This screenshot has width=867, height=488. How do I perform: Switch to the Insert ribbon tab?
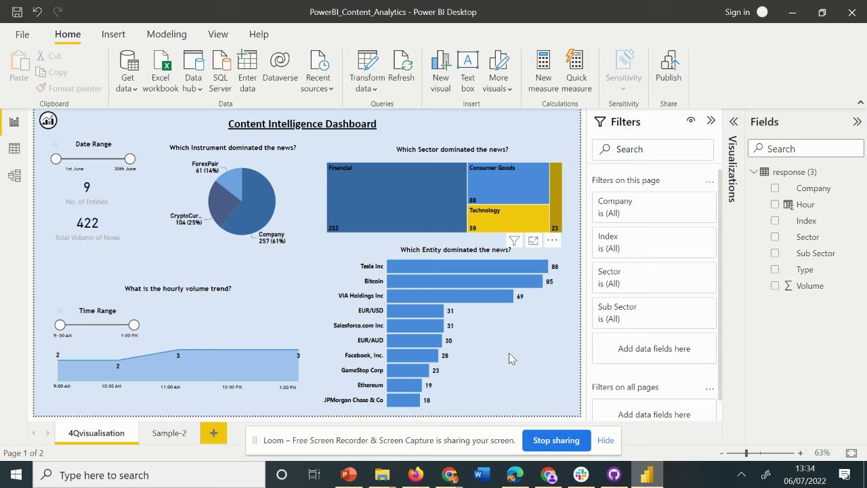[113, 34]
